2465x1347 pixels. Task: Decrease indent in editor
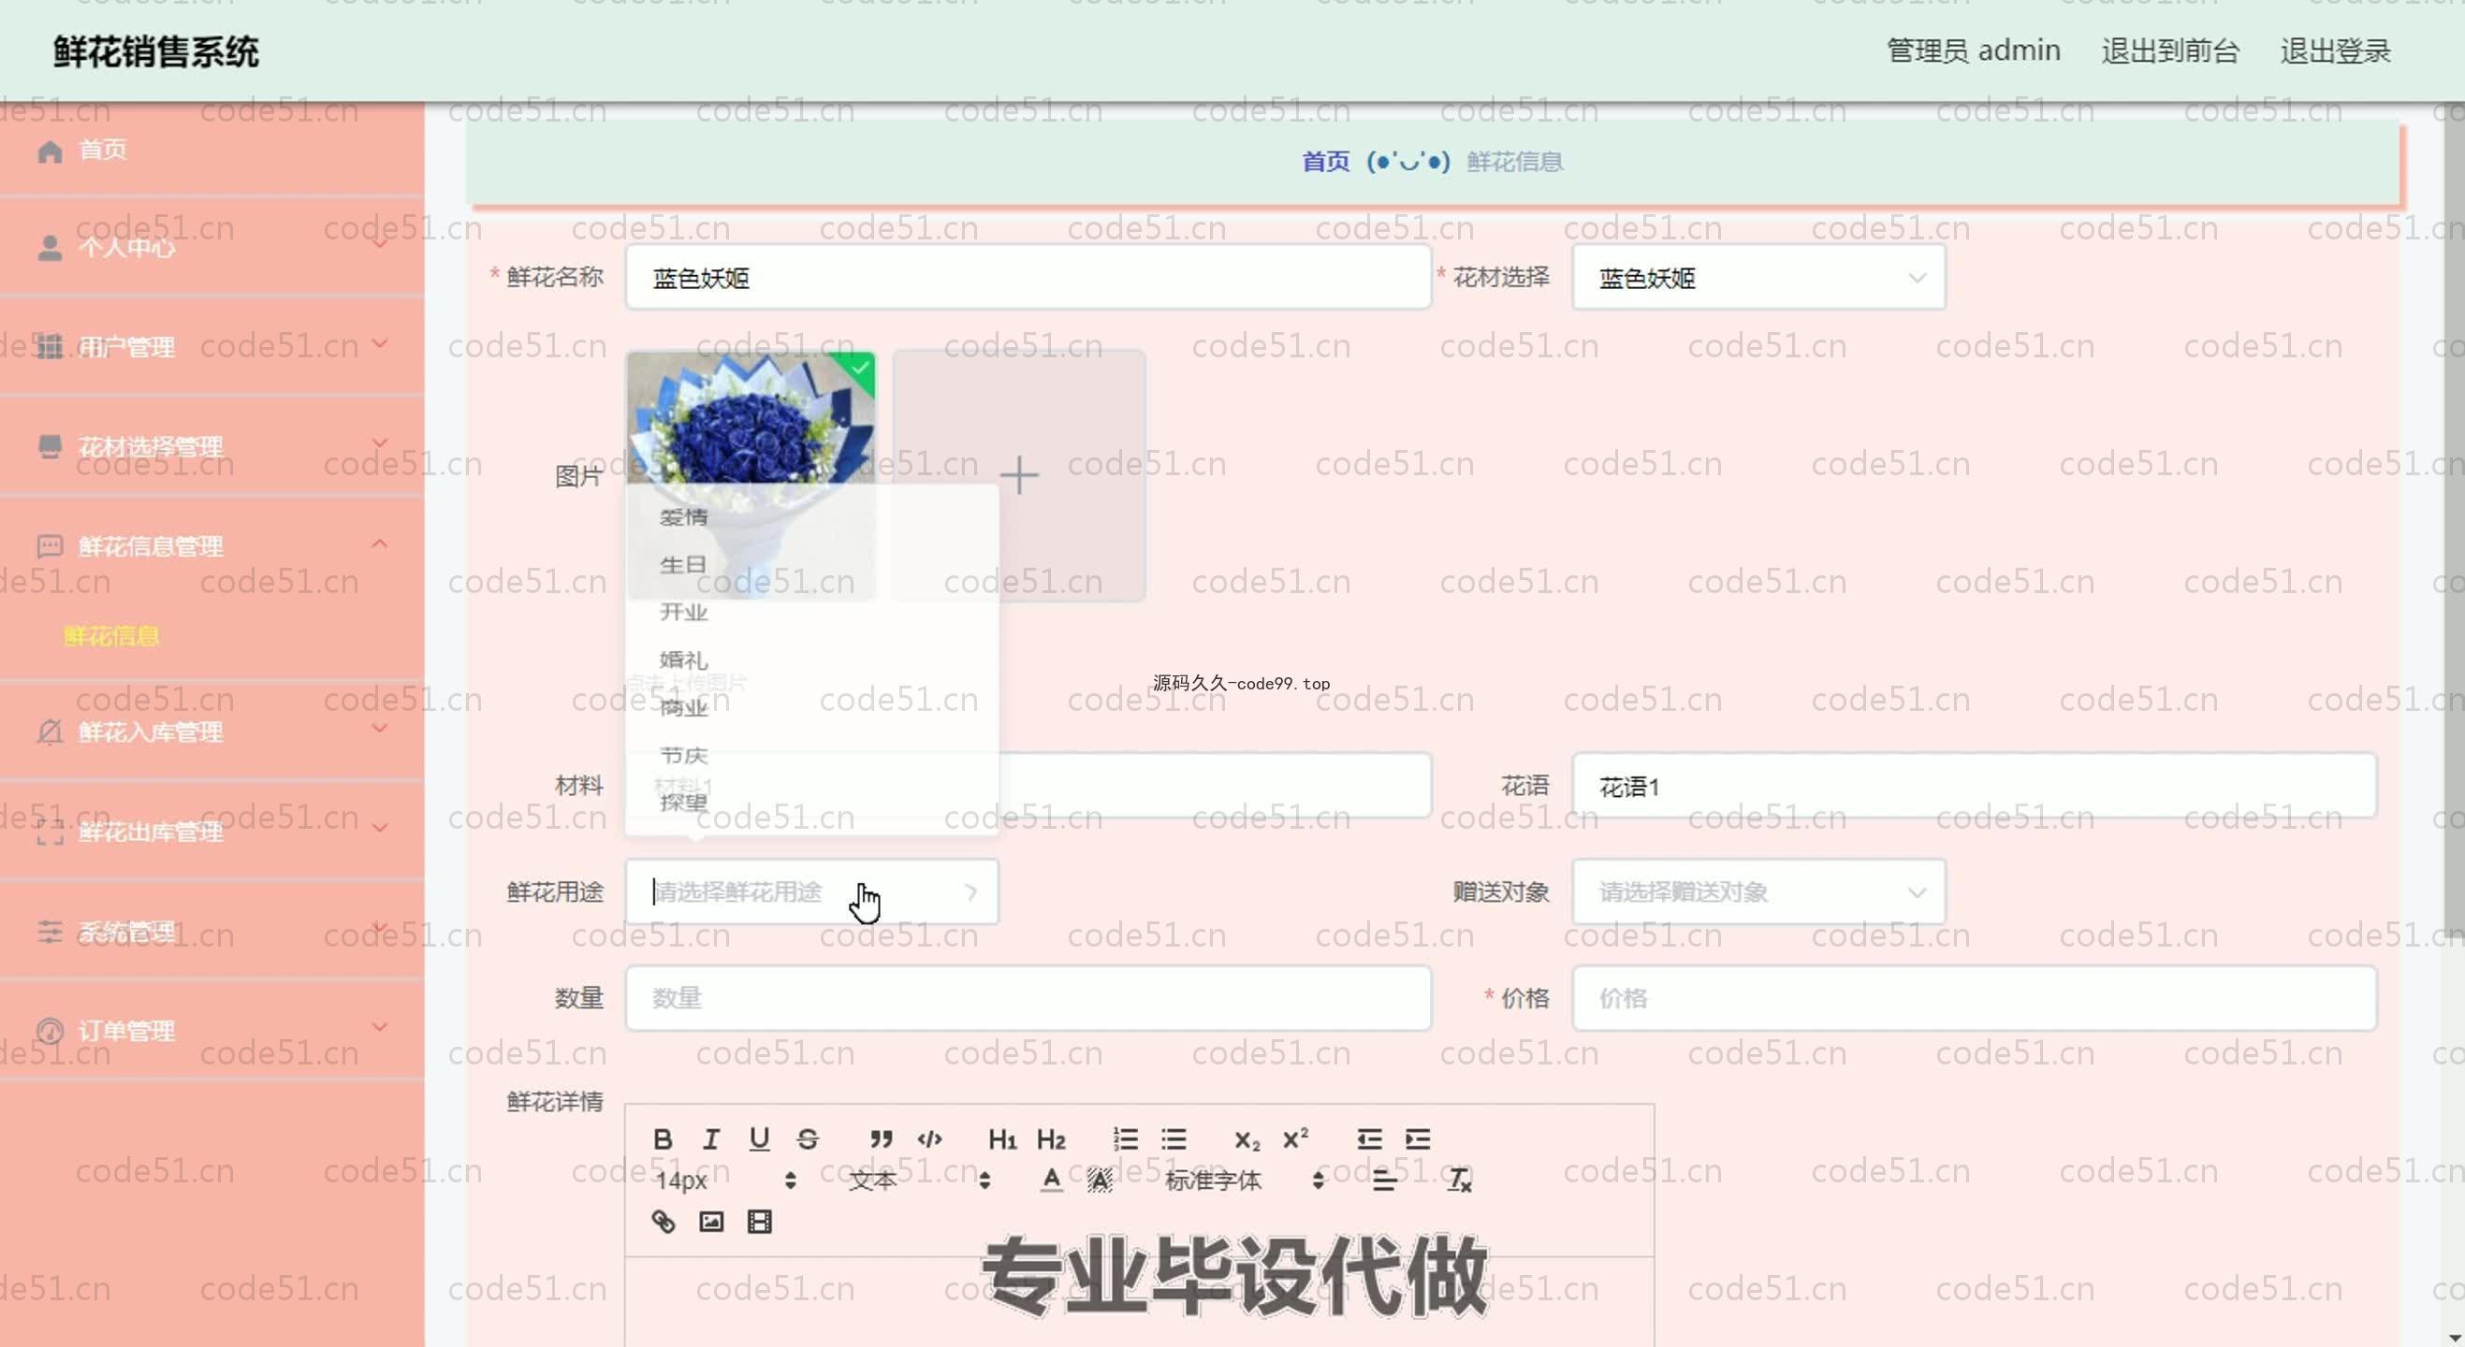click(1369, 1138)
